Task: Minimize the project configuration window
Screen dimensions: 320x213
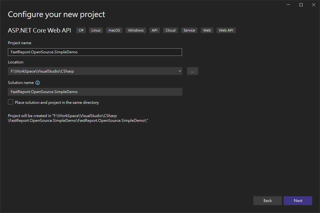Action: [x=288, y=5]
